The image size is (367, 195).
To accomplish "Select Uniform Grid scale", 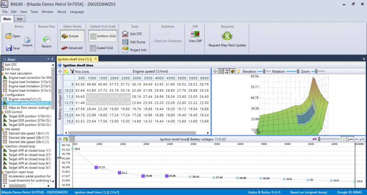I will [x=103, y=36].
